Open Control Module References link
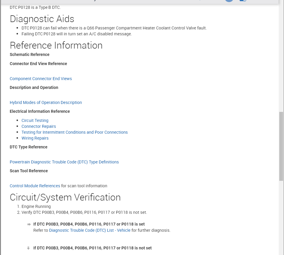This screenshot has height=255, width=284. (x=35, y=186)
